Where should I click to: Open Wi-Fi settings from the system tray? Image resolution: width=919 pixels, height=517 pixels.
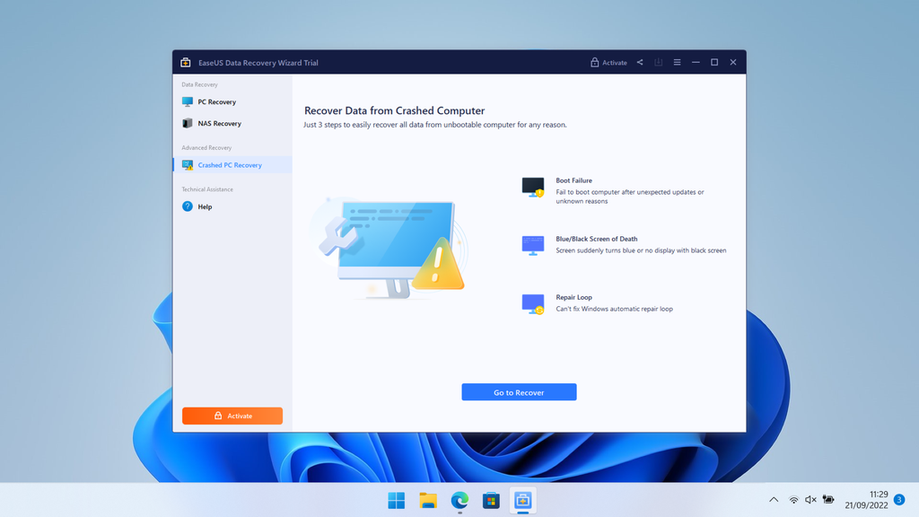coord(794,500)
